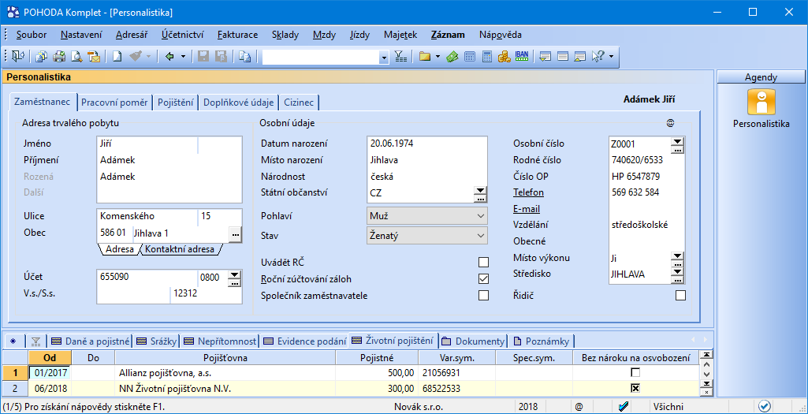808x414 pixels.
Task: Switch to the Pracovní poměr tab
Action: point(114,102)
